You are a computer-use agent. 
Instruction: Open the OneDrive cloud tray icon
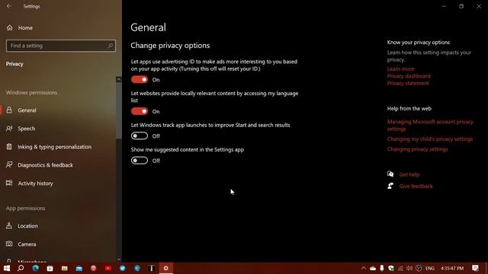[373, 268]
